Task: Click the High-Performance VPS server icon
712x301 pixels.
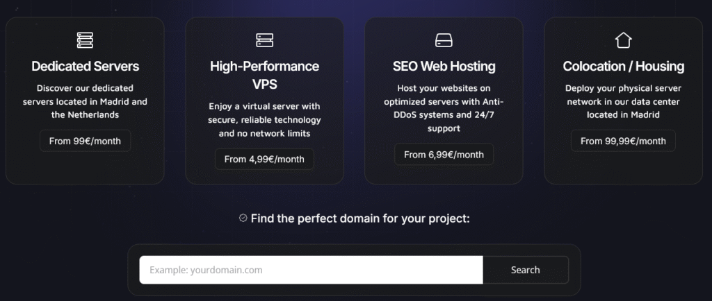Action: click(264, 40)
